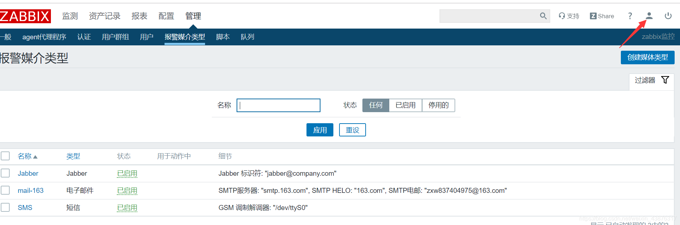
Task: Open the help question mark
Action: click(x=630, y=16)
